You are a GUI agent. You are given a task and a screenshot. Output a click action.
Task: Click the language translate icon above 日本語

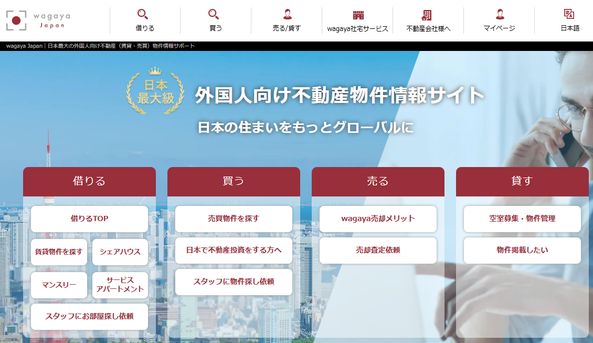pos(569,14)
